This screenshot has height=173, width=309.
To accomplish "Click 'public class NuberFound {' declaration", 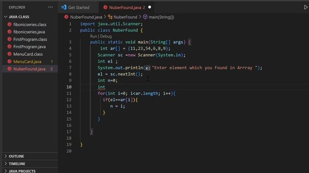I will 112,30.
